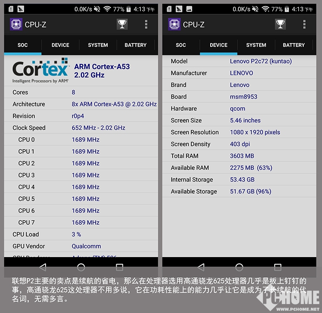Screen dimensions: 322x313
Task: Switch to SYSTEM tab in left screen
Action: 98,45
